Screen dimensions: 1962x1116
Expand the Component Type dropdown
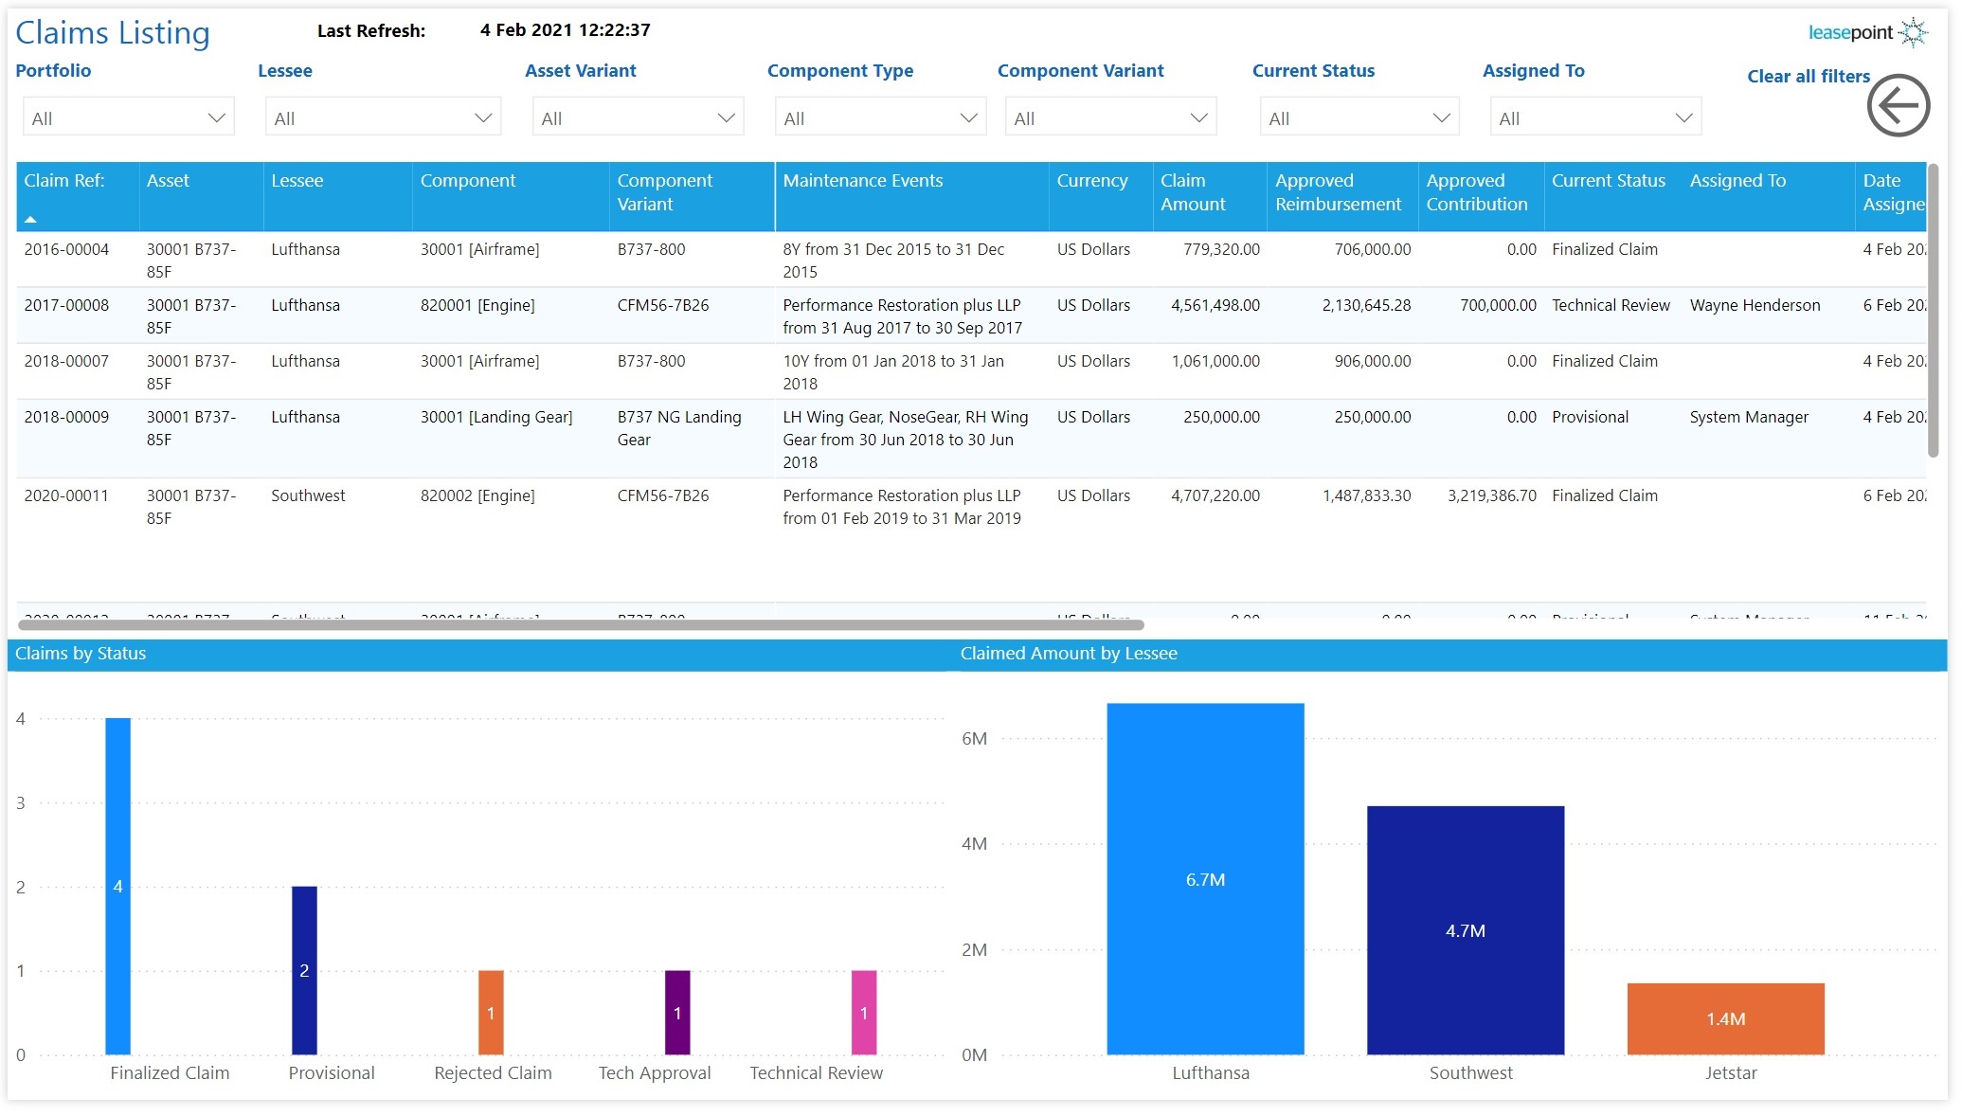880,117
